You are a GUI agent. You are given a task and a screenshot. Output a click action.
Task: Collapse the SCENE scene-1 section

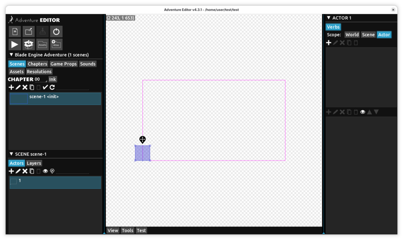point(11,154)
